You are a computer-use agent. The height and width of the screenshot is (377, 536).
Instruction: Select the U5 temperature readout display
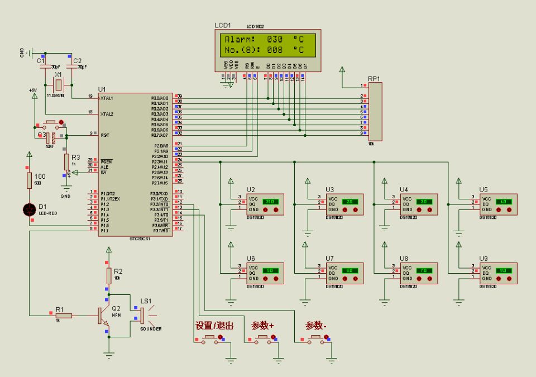click(x=504, y=202)
